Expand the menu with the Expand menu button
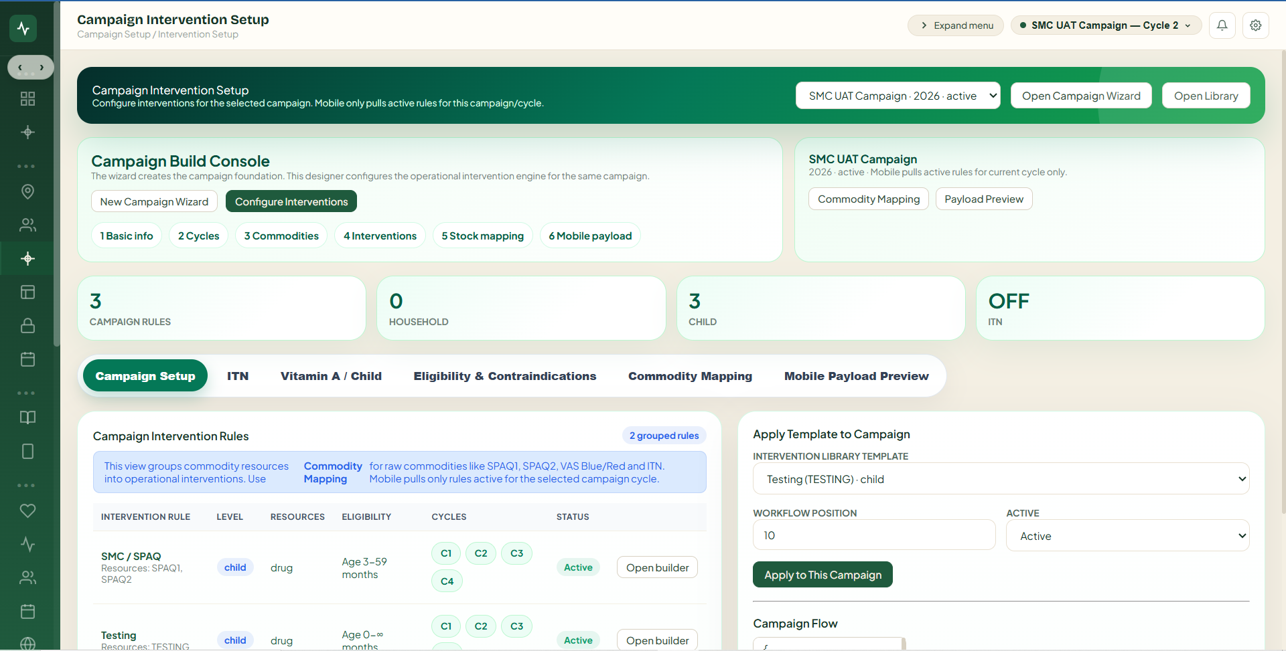 (956, 25)
